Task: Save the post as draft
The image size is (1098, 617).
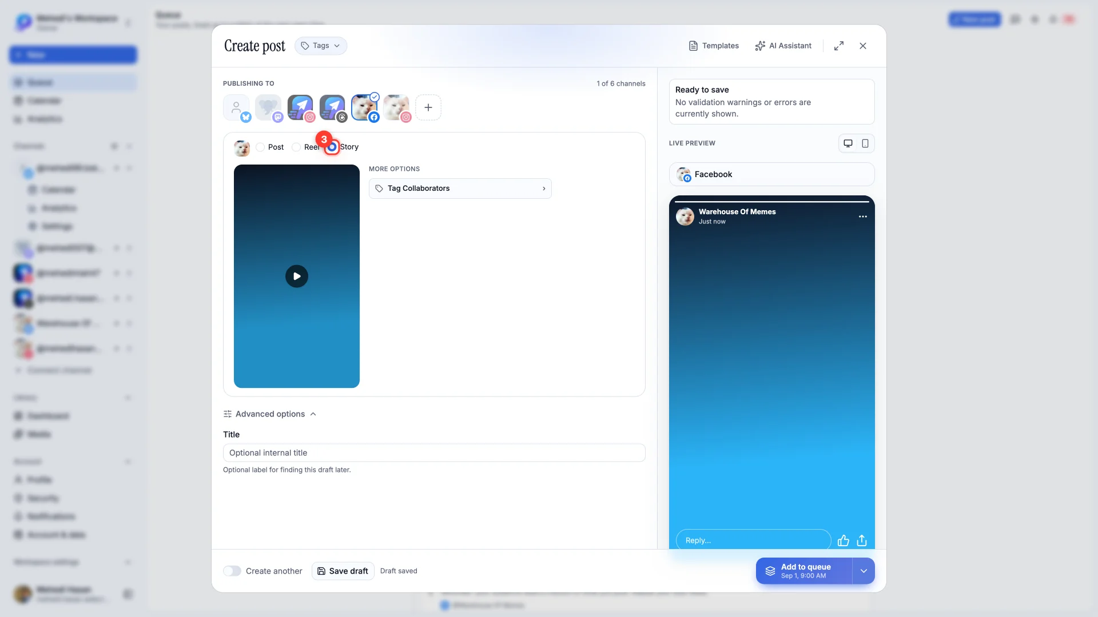Action: pos(343,571)
